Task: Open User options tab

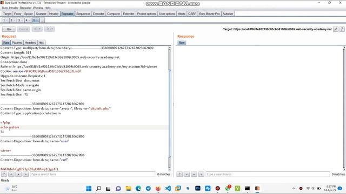Action: pos(167,13)
